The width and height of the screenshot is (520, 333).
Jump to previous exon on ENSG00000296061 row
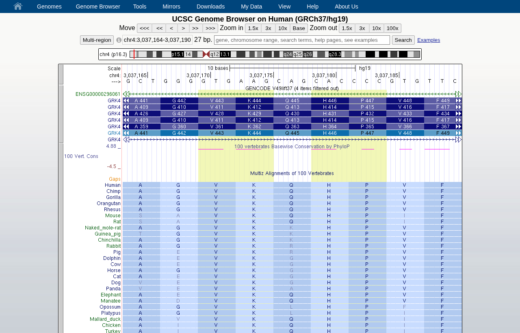[x=126, y=94]
